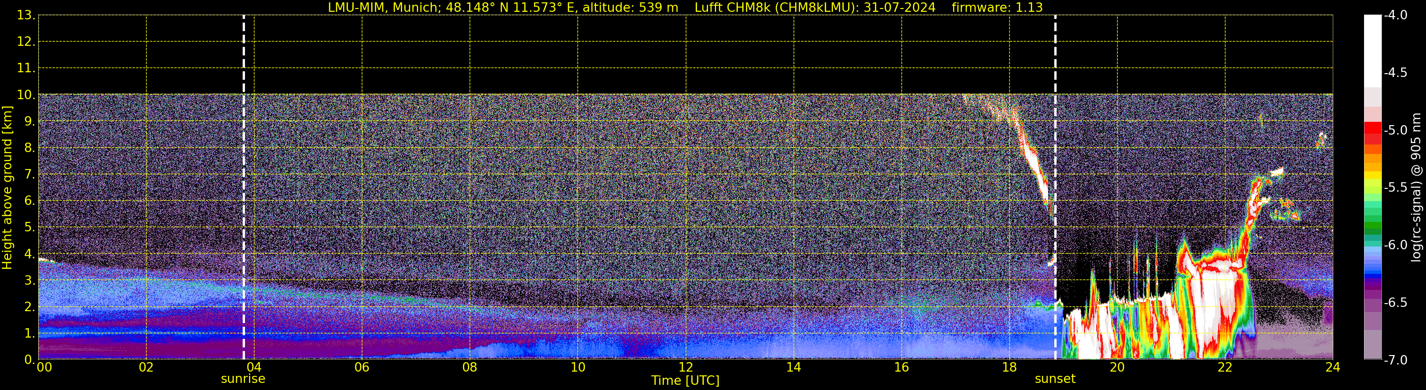
Task: Click height-axis tick label "8."
Action: [29, 148]
